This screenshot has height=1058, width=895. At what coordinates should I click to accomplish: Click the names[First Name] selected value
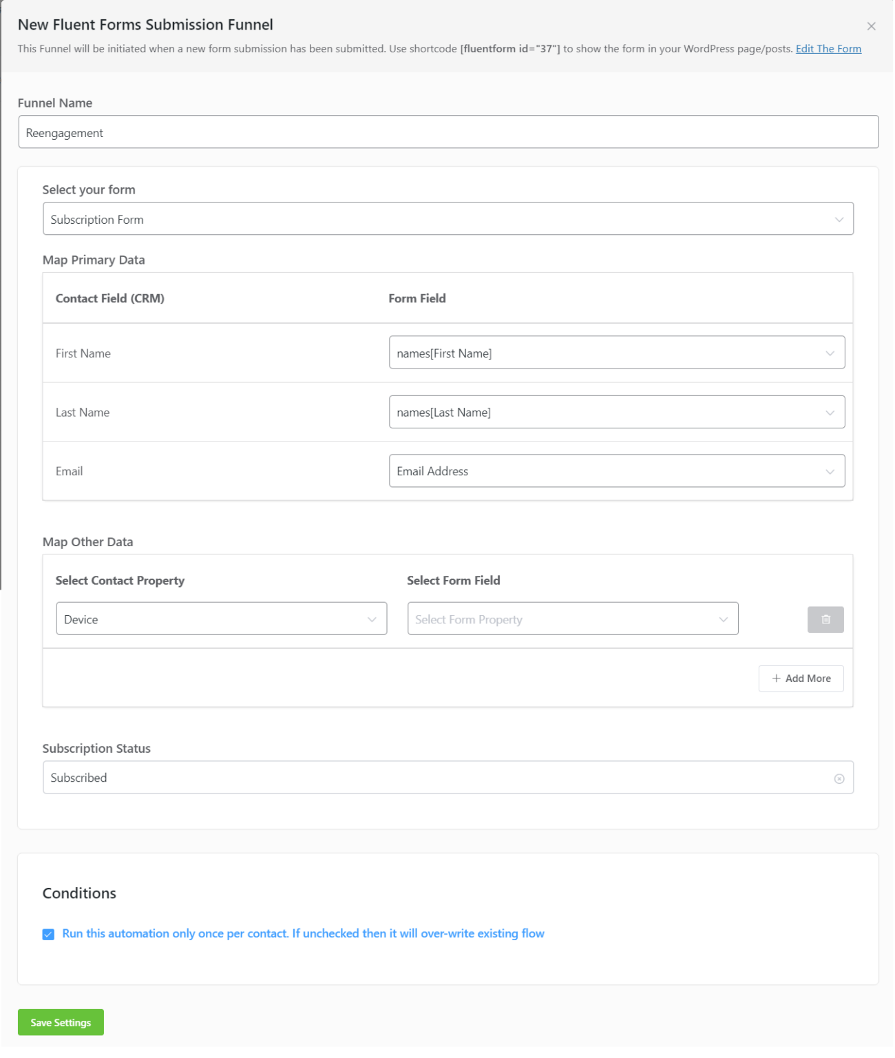click(x=445, y=353)
